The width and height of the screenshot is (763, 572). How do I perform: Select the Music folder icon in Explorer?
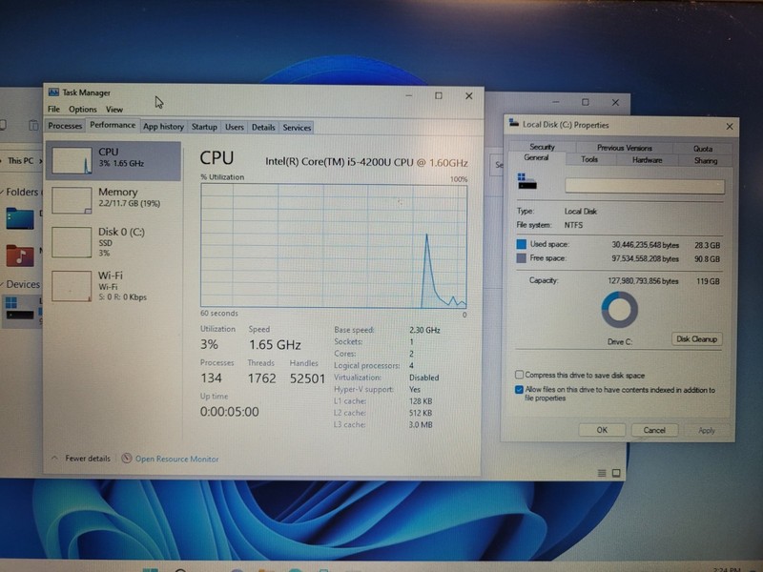20,255
